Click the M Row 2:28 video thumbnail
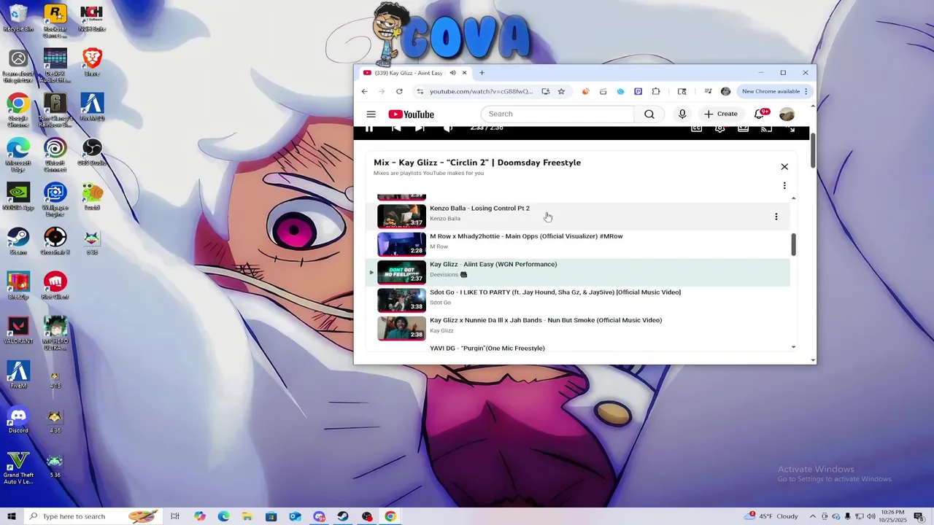Screen dimensions: 934x525 pos(401,244)
